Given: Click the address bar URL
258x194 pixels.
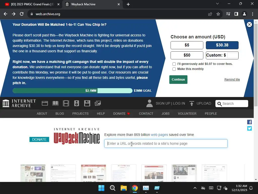Looking at the screenshot, I should tap(48, 14).
